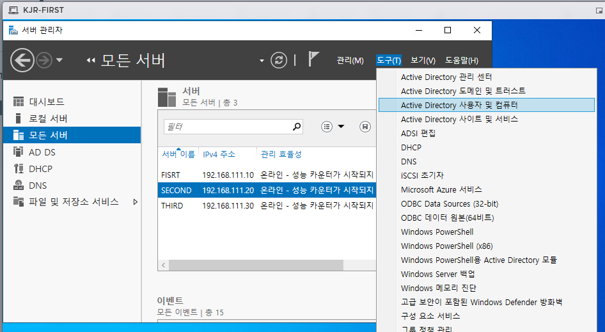This screenshot has height=332, width=605.
Task: Open Active Directory 사용자 및 컴퓨터
Action: pyautogui.click(x=487, y=105)
